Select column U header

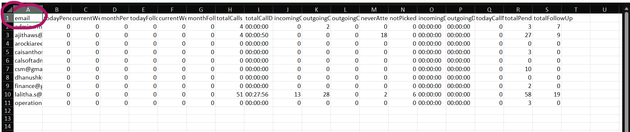coord(604,10)
